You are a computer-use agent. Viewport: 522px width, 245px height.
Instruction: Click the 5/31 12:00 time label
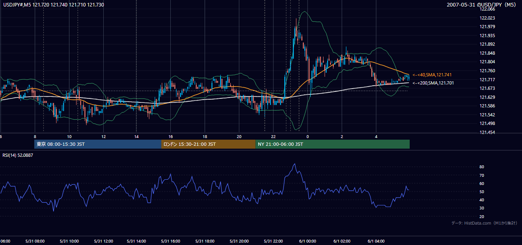pyautogui.click(x=103, y=241)
